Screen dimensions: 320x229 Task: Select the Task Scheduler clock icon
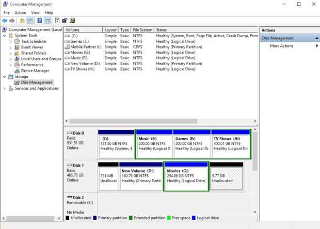point(17,41)
